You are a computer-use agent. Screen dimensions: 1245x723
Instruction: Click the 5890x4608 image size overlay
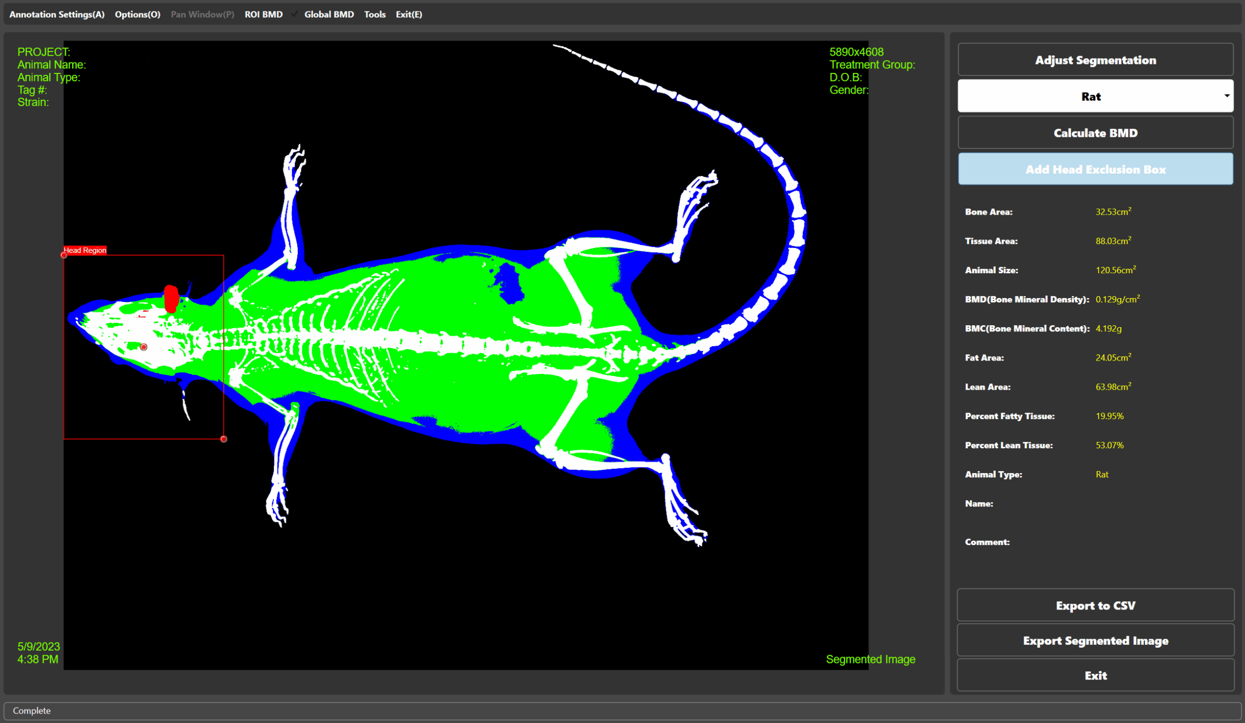pyautogui.click(x=856, y=52)
